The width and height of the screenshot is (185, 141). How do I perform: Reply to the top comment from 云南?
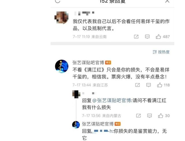coord(147,37)
